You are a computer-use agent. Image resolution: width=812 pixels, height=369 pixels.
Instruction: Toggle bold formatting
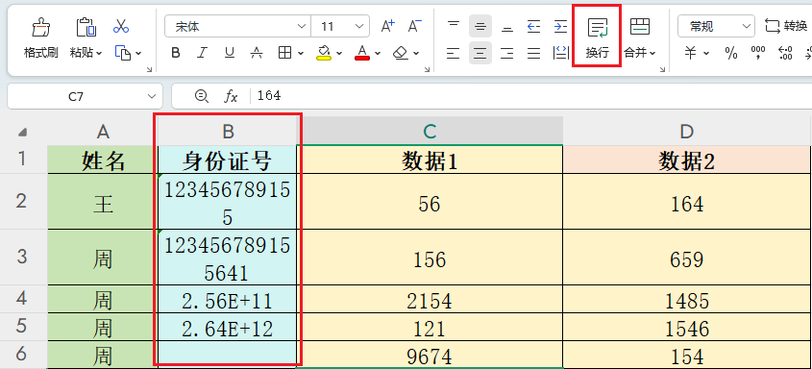click(176, 52)
